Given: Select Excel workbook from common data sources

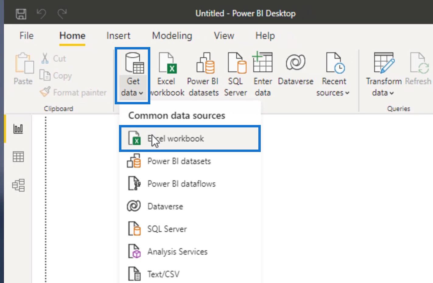Looking at the screenshot, I should (190, 139).
